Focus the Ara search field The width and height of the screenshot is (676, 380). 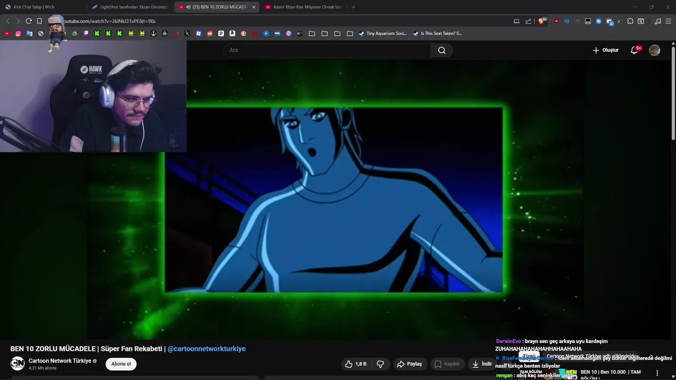pyautogui.click(x=327, y=50)
